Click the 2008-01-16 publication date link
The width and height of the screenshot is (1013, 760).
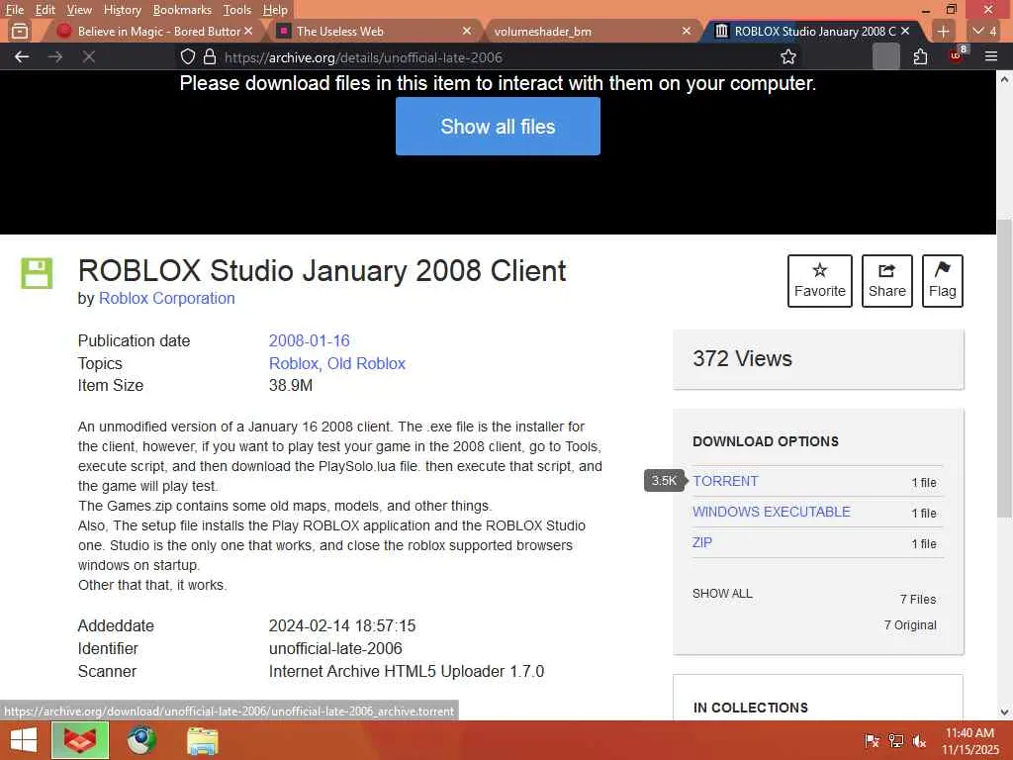pos(309,340)
